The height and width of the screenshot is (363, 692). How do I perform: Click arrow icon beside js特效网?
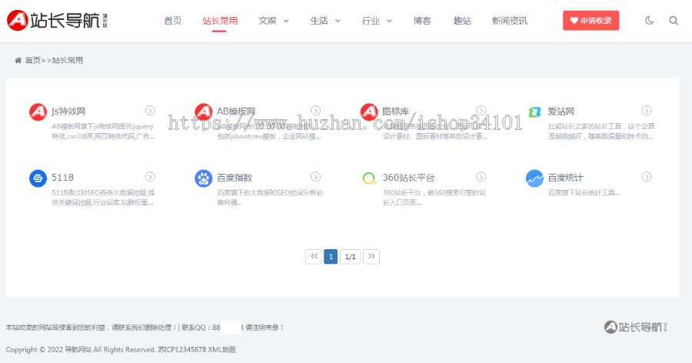(150, 111)
